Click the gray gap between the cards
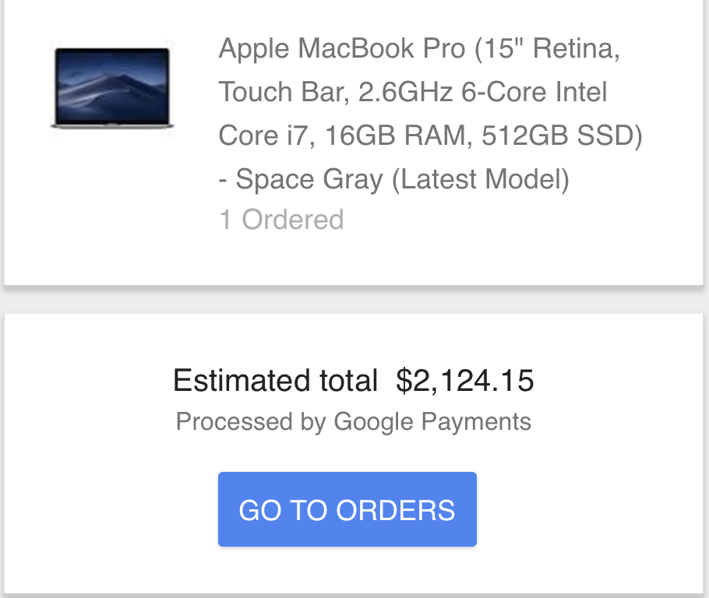The width and height of the screenshot is (709, 598). [x=354, y=300]
